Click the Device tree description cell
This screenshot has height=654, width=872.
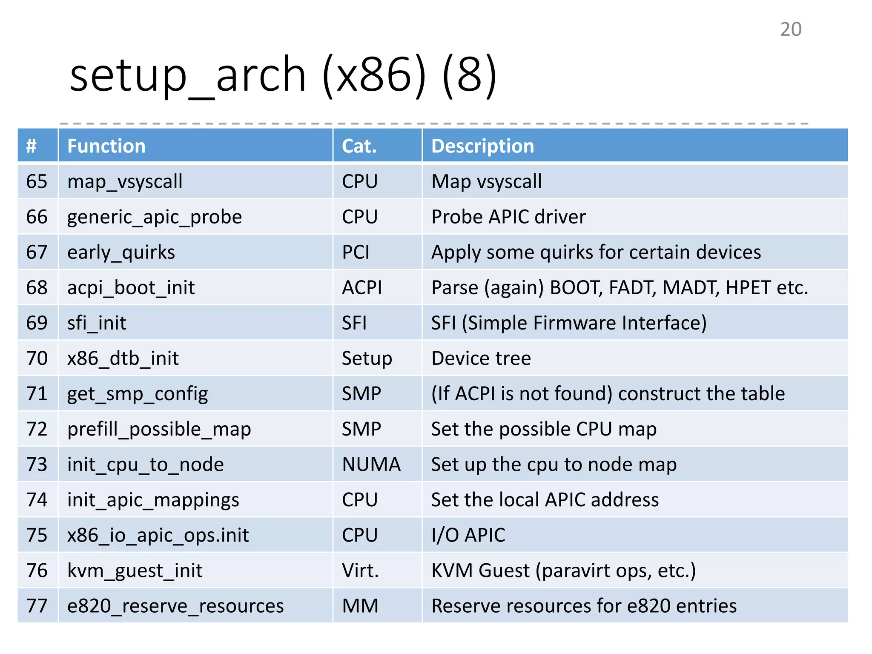click(x=481, y=358)
